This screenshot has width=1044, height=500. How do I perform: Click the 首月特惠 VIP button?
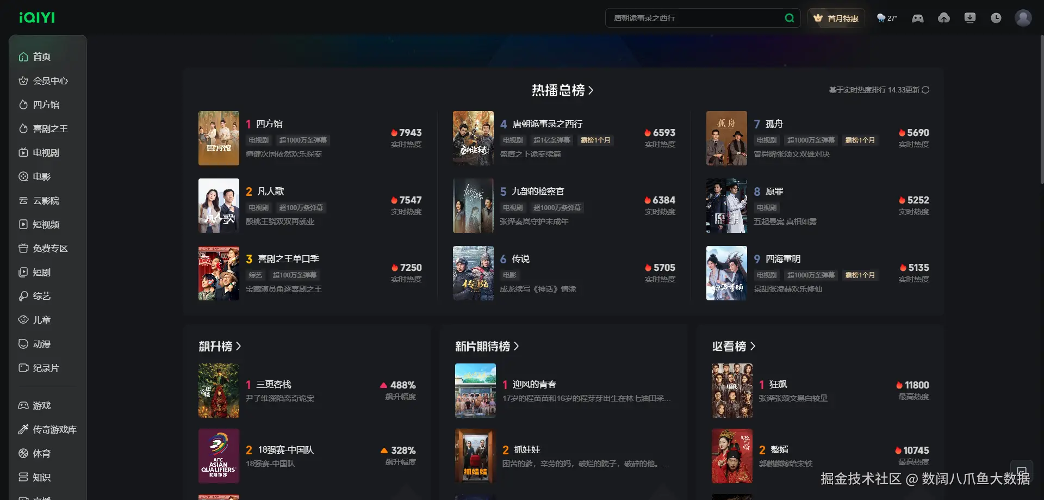[x=836, y=18]
